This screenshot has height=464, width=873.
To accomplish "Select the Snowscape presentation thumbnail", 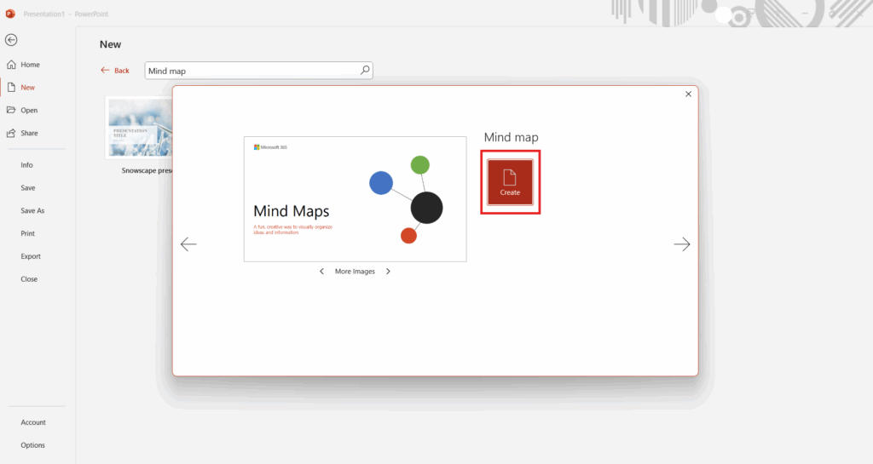I will click(x=139, y=128).
